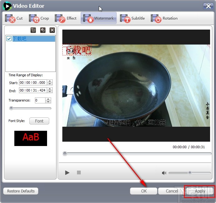Open the Font style dialog

pos(39,121)
